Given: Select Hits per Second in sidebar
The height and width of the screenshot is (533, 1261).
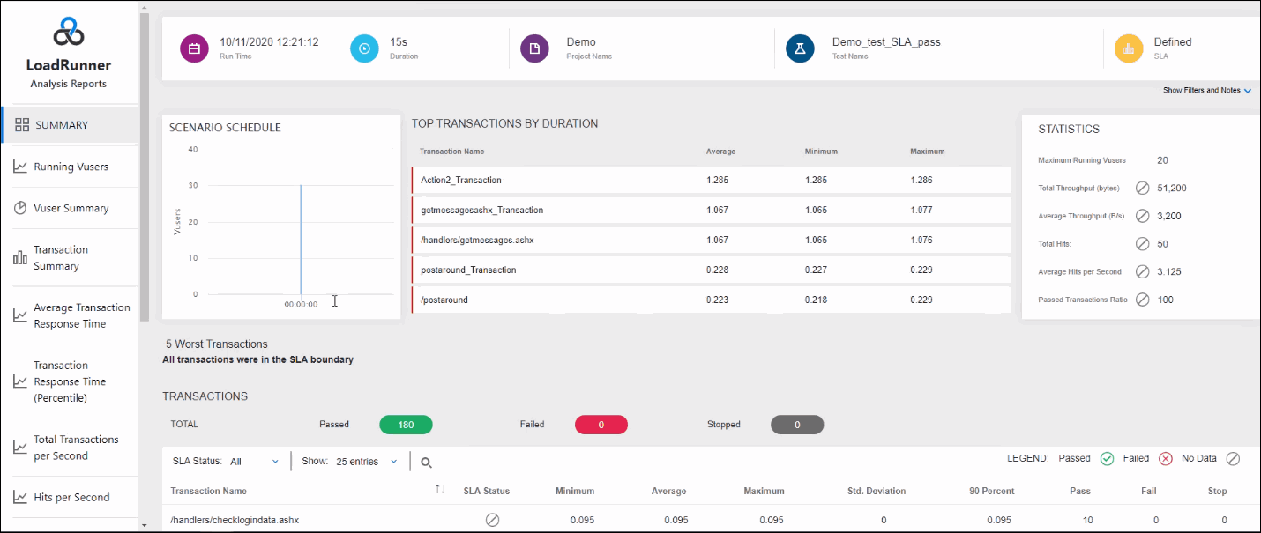Looking at the screenshot, I should pos(71,497).
